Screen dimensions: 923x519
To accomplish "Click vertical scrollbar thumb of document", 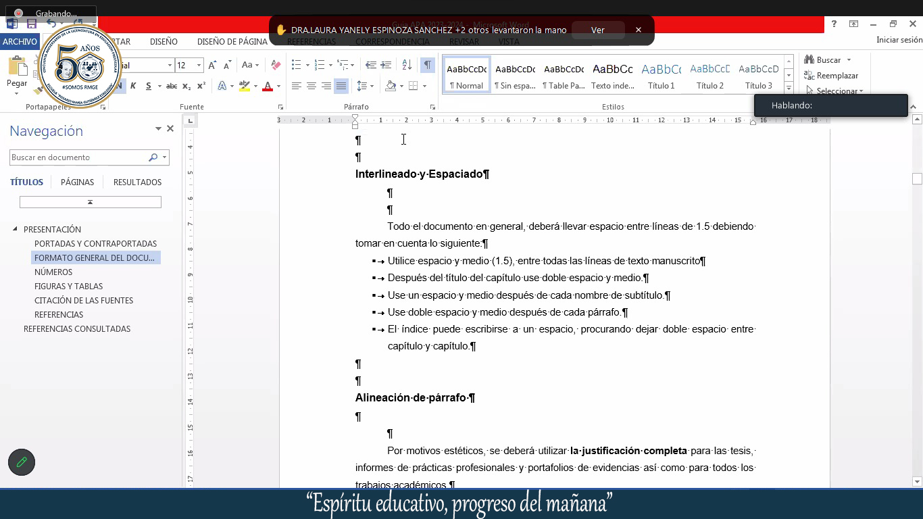I will point(917,179).
